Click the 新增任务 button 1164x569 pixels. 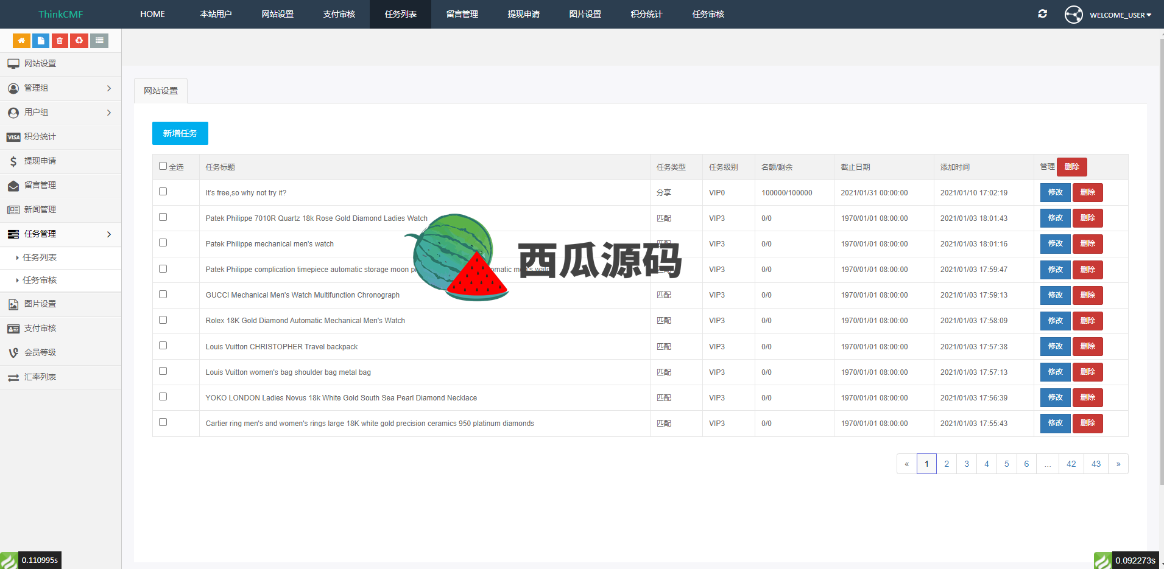coord(180,133)
